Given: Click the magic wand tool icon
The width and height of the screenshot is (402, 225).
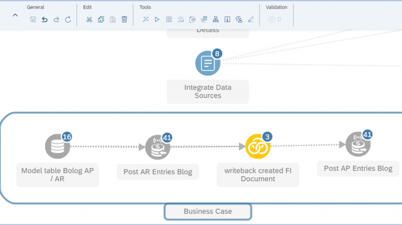Looking at the screenshot, I should click(x=145, y=19).
